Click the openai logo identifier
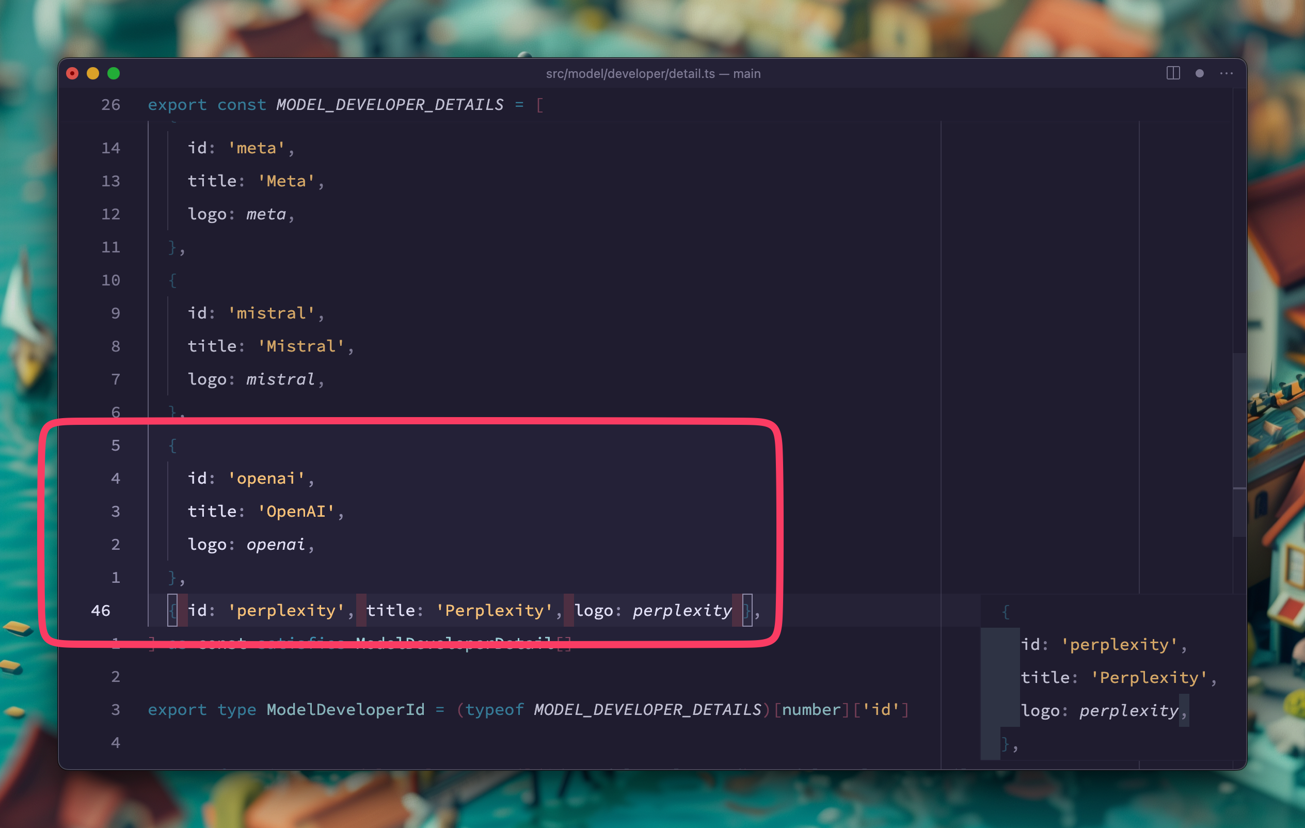 pyautogui.click(x=276, y=545)
